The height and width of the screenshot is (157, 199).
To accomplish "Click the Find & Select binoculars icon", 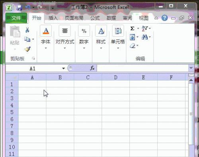I will click(x=144, y=37).
